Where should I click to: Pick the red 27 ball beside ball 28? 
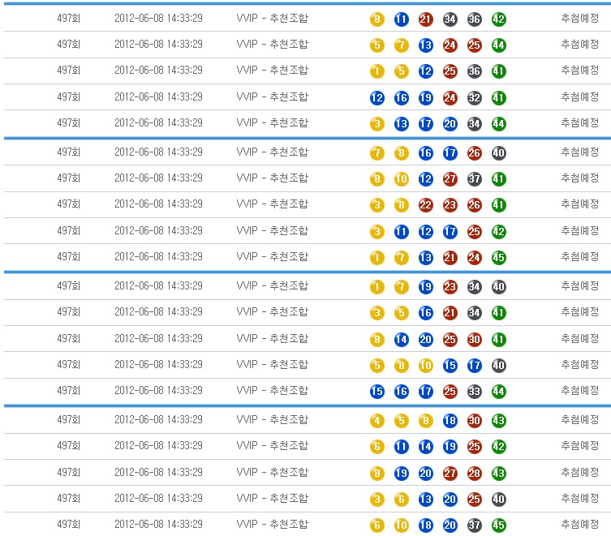tap(450, 473)
